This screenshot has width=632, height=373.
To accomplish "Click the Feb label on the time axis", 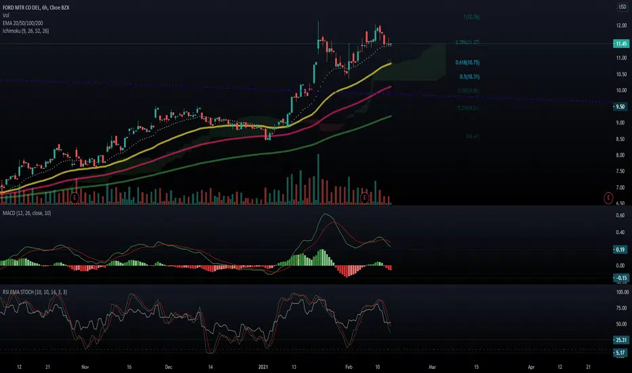I will pos(349,367).
